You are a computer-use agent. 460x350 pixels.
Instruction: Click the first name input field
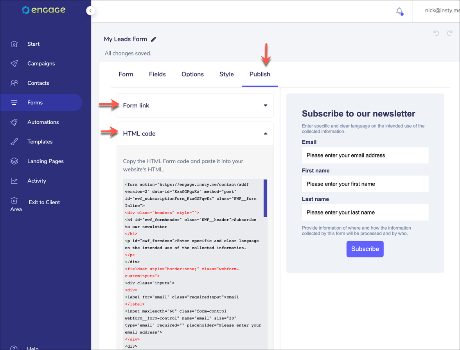coord(365,184)
